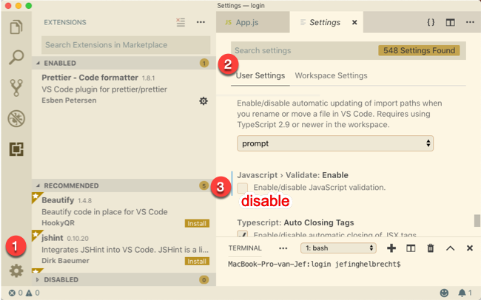
Task: Select the Extensions view icon
Action: point(16,149)
